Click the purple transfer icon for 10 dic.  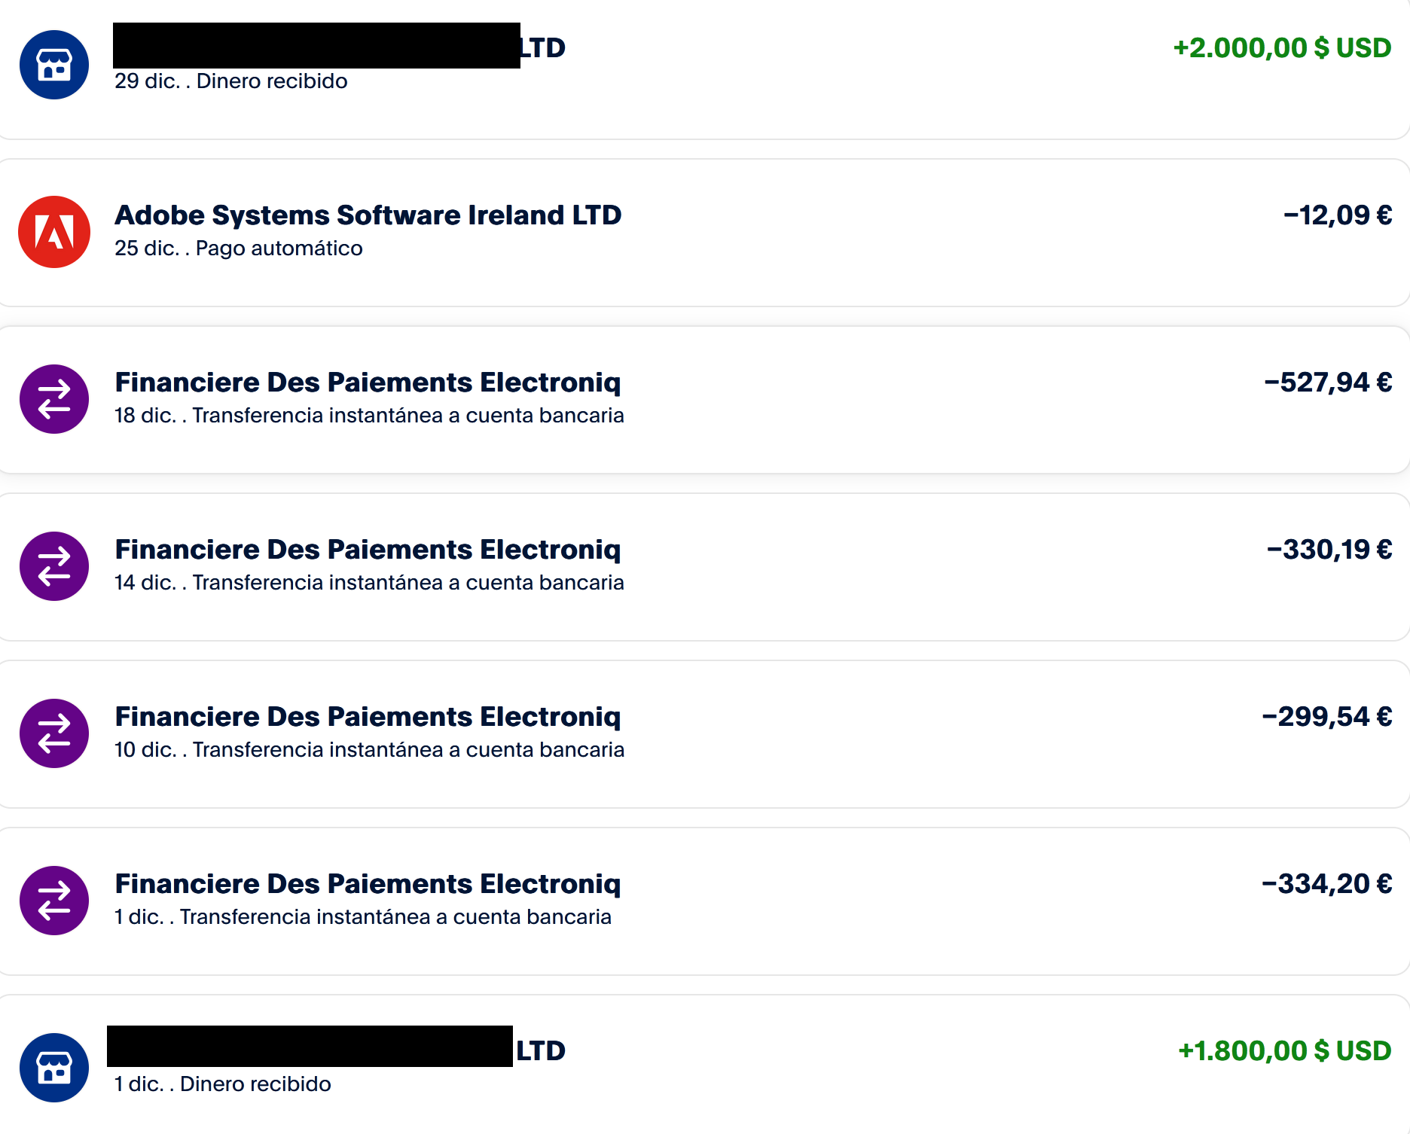click(x=54, y=733)
